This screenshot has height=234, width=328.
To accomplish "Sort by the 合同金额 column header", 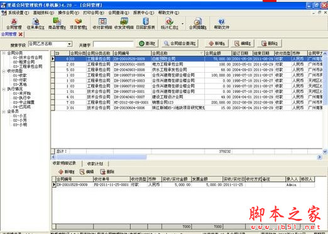I will pos(218,53).
